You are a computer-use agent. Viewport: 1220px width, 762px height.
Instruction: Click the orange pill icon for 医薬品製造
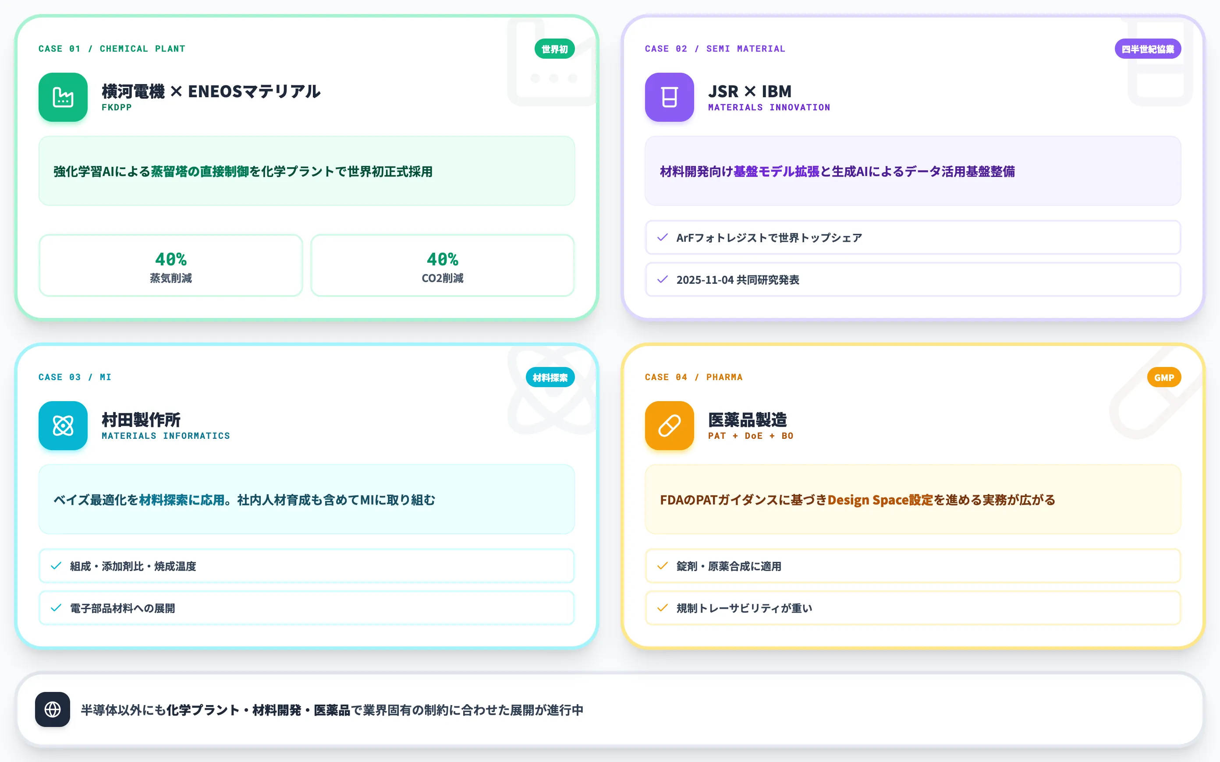(x=670, y=426)
